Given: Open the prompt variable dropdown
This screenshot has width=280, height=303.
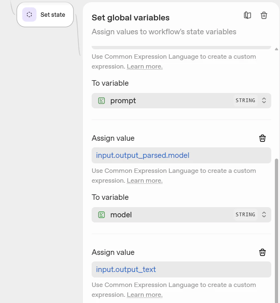Looking at the screenshot, I should (181, 101).
